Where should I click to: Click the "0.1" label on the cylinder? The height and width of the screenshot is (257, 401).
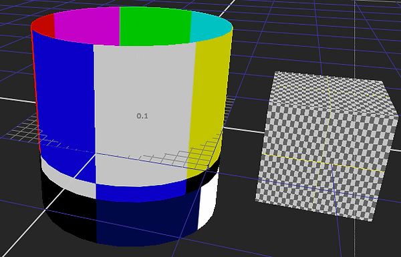pos(142,116)
